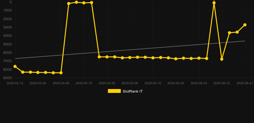Viewport: 254px width, 123px height.
Task: Click the lowest data point at 2025-04-06
Action: [x=61, y=73]
